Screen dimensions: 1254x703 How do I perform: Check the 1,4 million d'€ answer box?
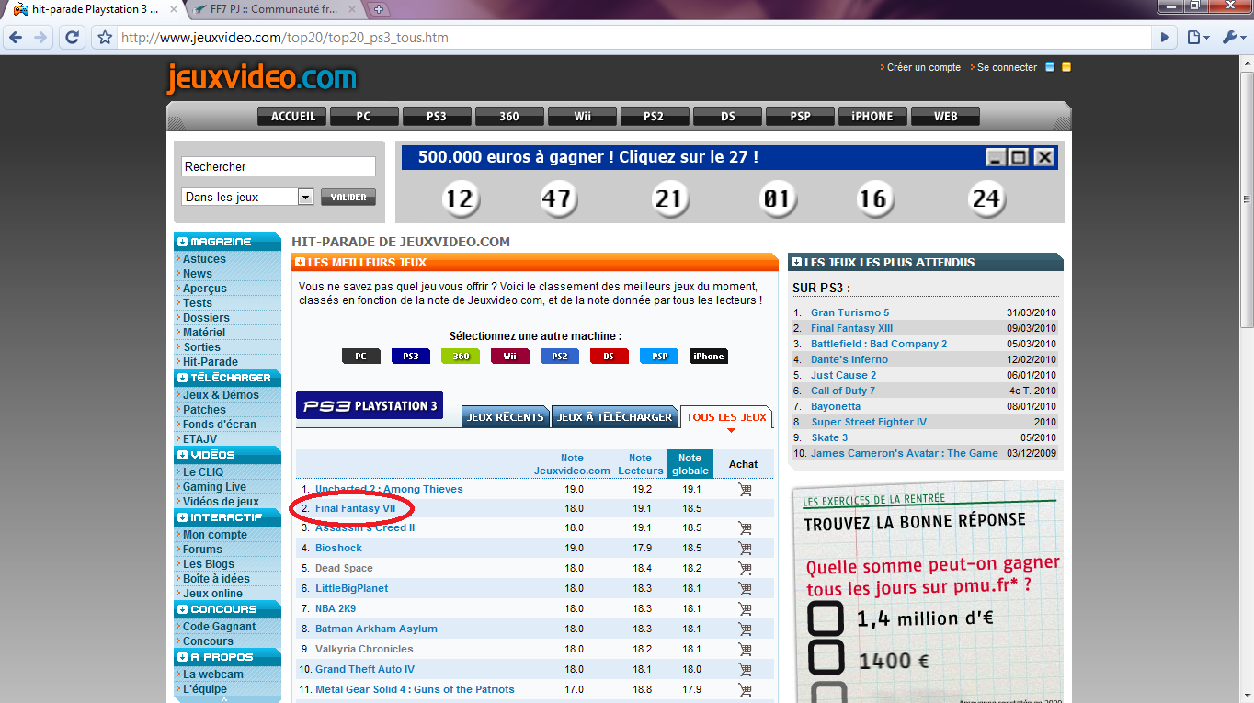click(826, 618)
